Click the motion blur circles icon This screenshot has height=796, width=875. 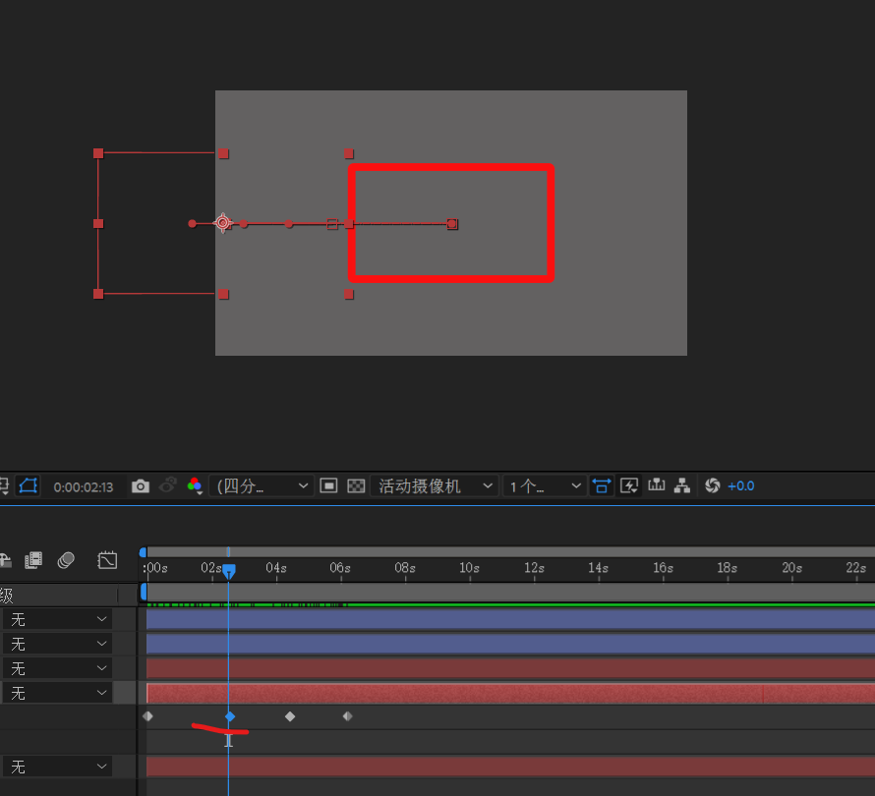66,560
